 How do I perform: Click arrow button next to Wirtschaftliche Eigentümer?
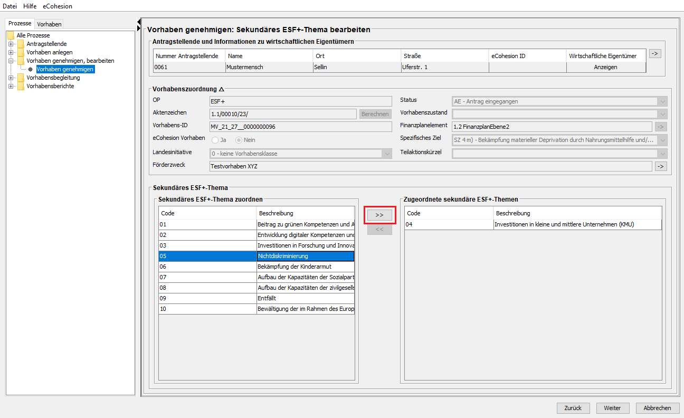click(x=654, y=53)
